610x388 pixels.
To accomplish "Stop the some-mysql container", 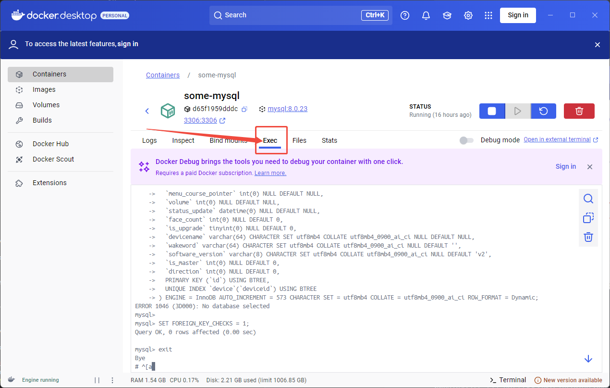I will pos(492,111).
